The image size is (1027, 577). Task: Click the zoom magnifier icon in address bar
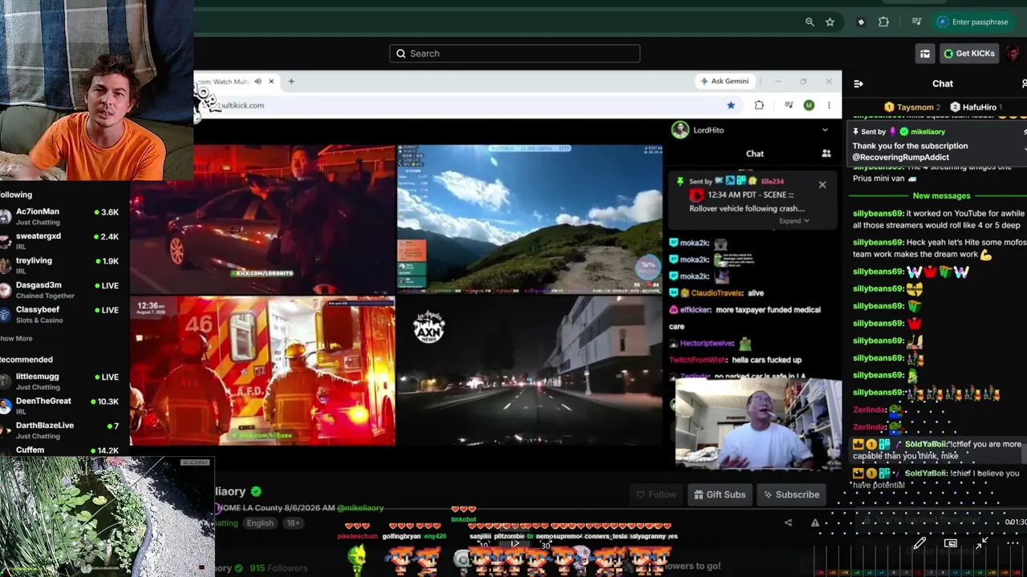(810, 22)
